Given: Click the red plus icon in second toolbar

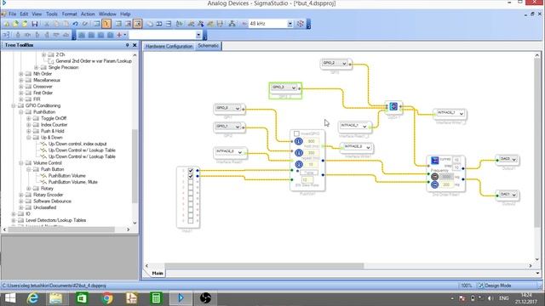Looking at the screenshot, I should pyautogui.click(x=119, y=35).
